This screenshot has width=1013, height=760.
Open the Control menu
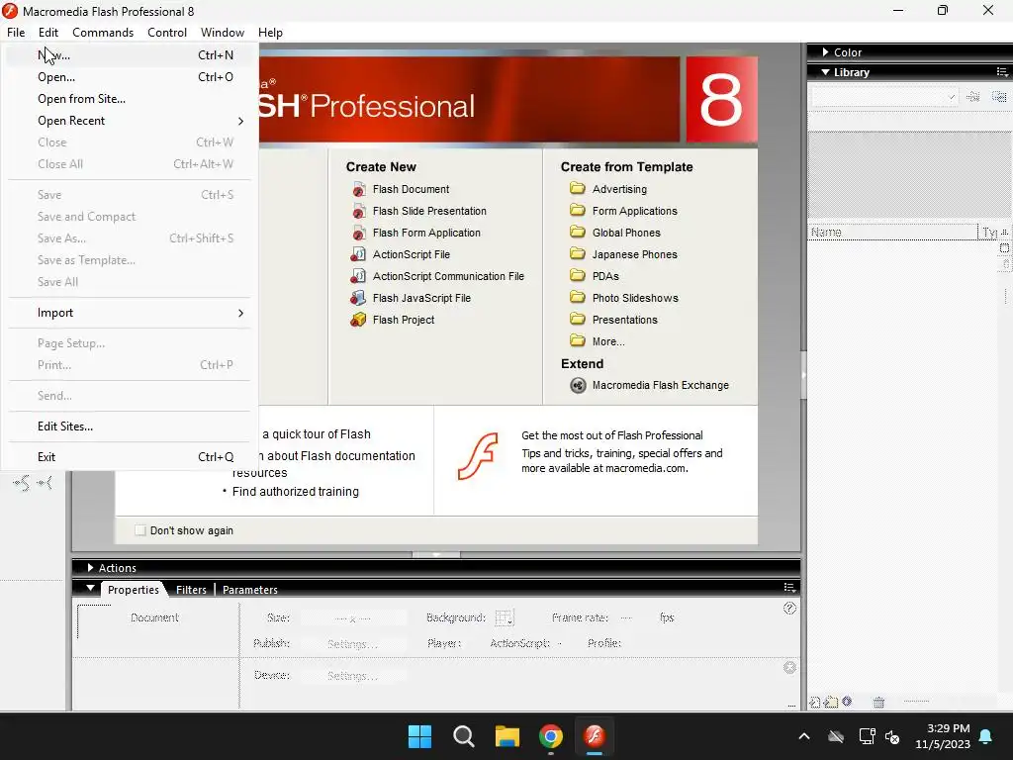(166, 33)
